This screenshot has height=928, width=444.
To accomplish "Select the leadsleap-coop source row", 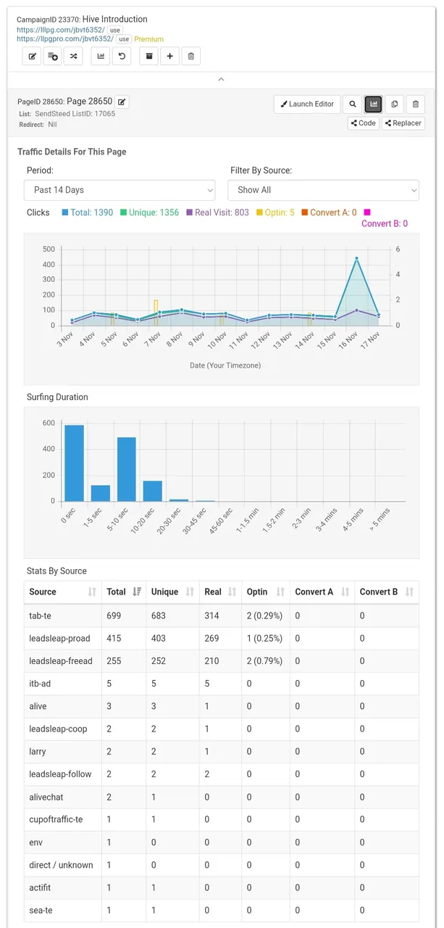I will (221, 729).
